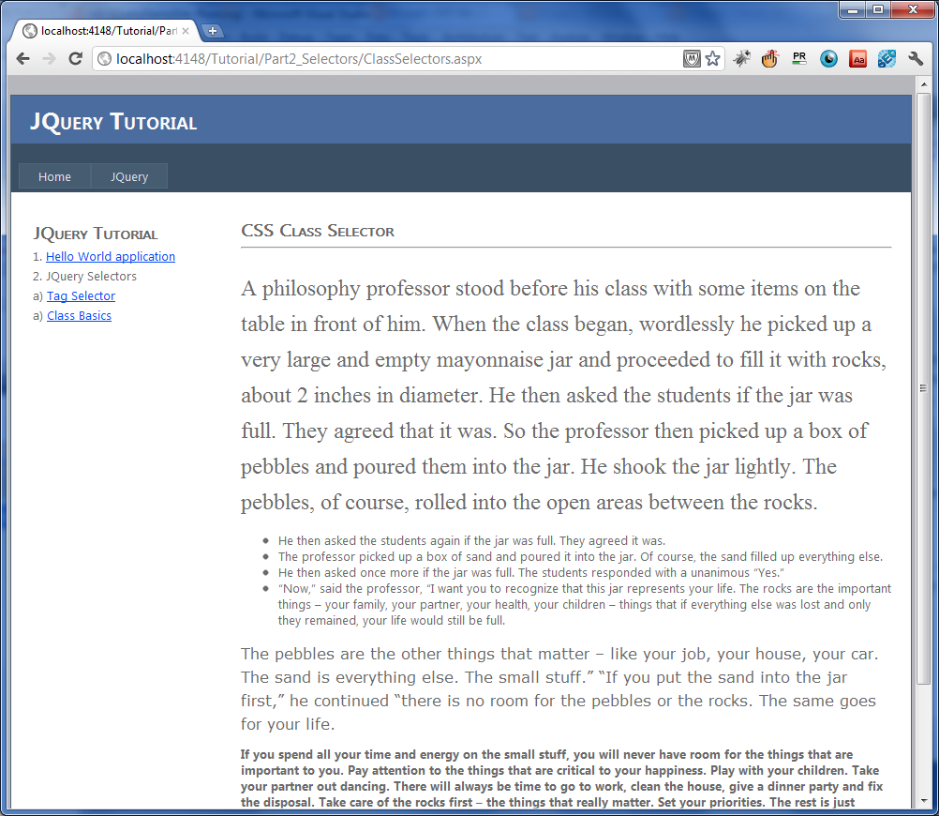Screen dimensions: 939x816
Task: Go back using the back arrow
Action: point(22,58)
